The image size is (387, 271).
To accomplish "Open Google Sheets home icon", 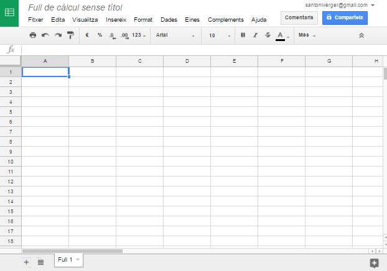I will click(x=10, y=13).
